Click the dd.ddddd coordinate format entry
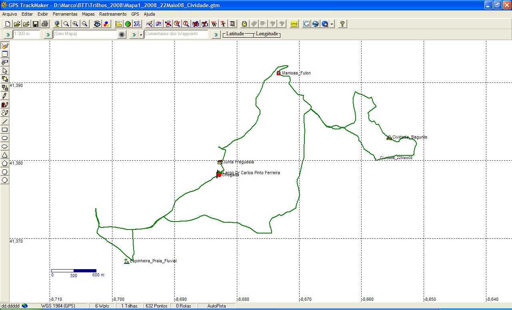 point(10,306)
